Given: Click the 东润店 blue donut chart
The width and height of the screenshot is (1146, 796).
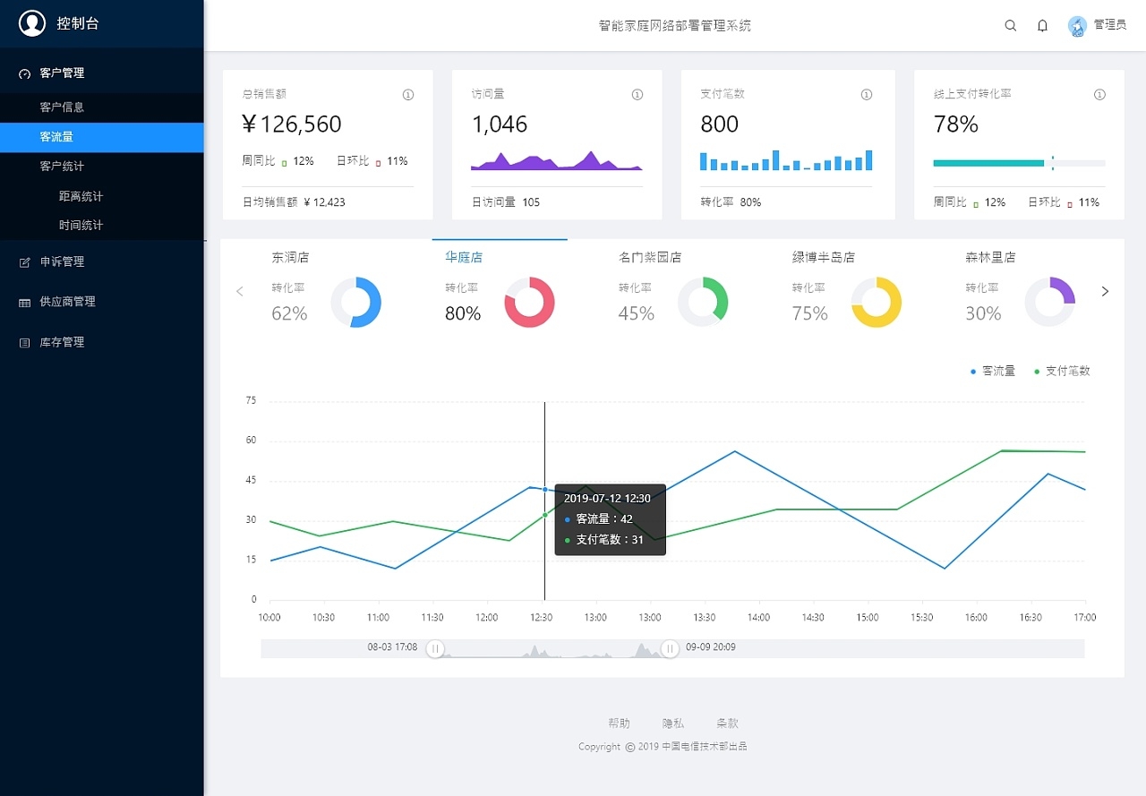Looking at the screenshot, I should point(356,303).
